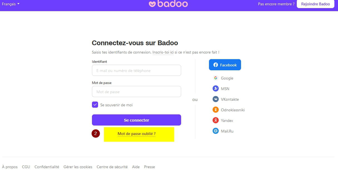The image size is (338, 171).
Task: Select Gérer les cookies in the footer
Action: coord(78,167)
